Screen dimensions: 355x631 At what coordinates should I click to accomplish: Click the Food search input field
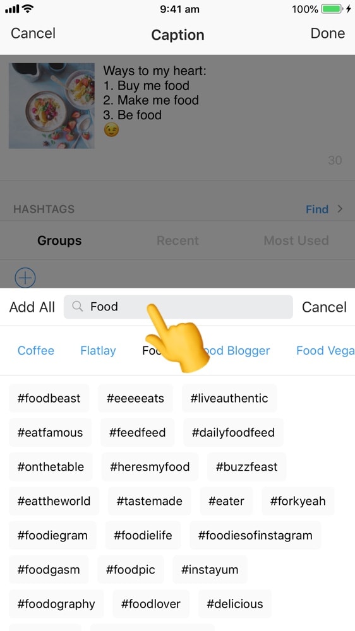(178, 307)
